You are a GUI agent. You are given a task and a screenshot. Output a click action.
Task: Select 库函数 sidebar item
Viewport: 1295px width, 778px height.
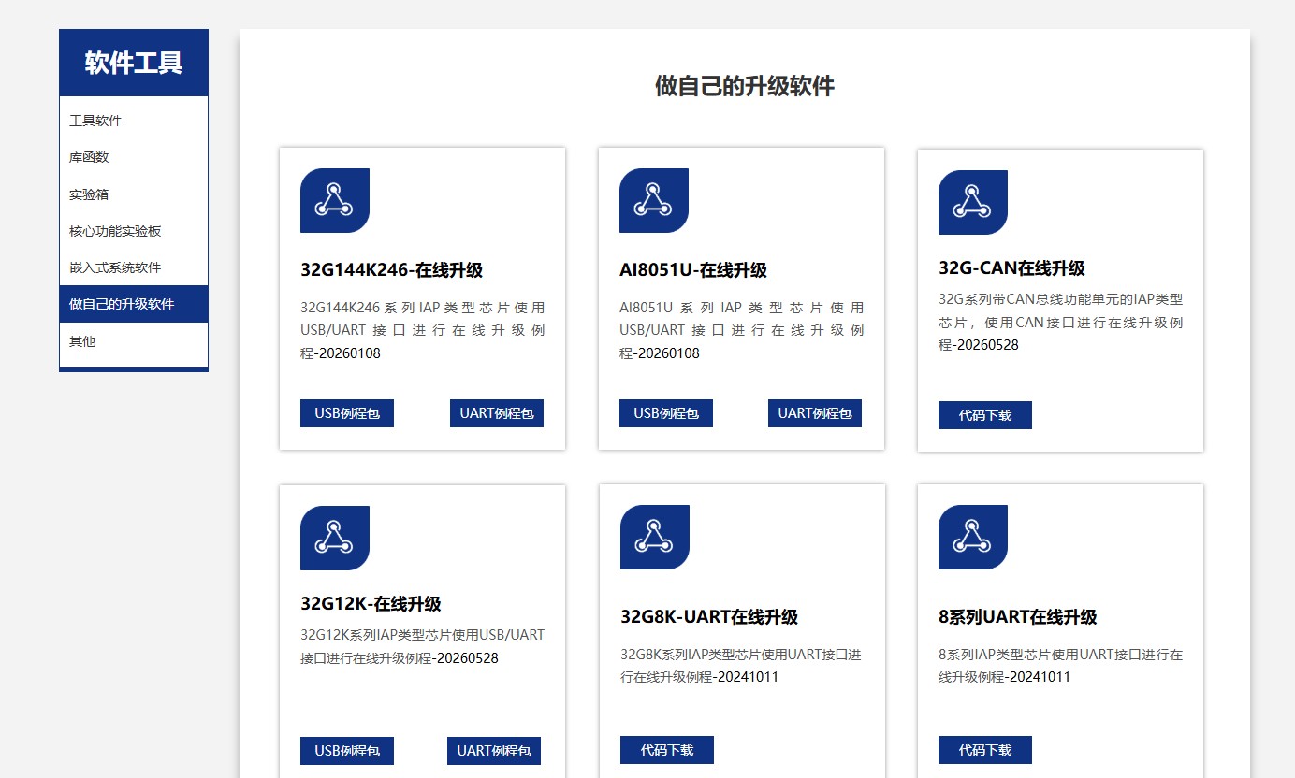[x=133, y=157]
